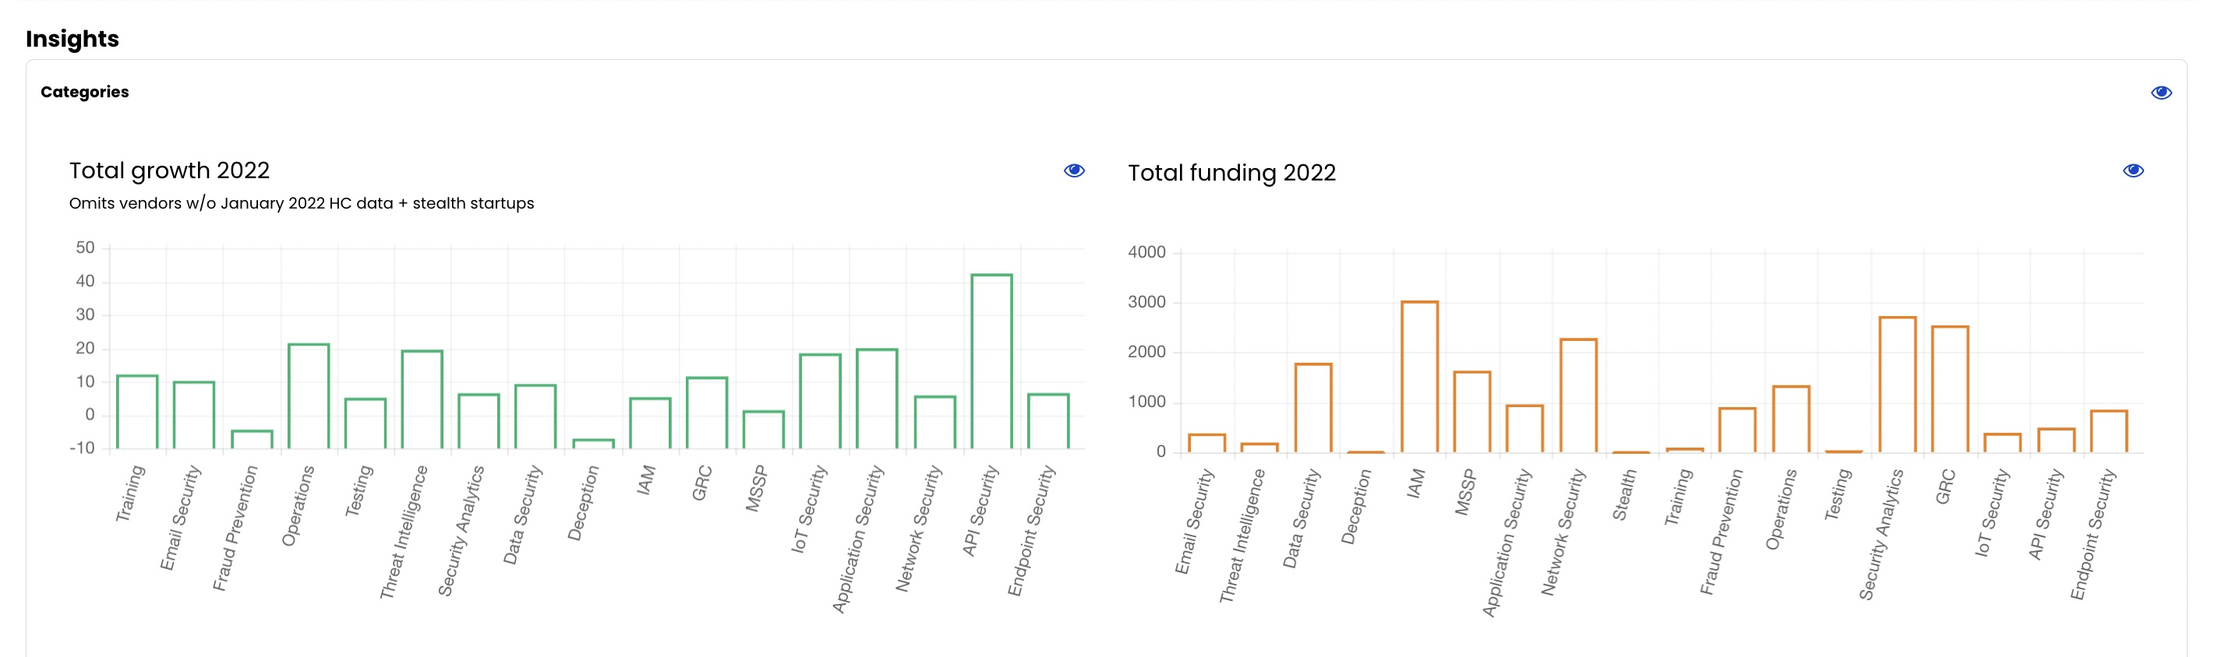Select the Threat Intelligence growth bar
This screenshot has height=657, width=2215.
coord(422,399)
